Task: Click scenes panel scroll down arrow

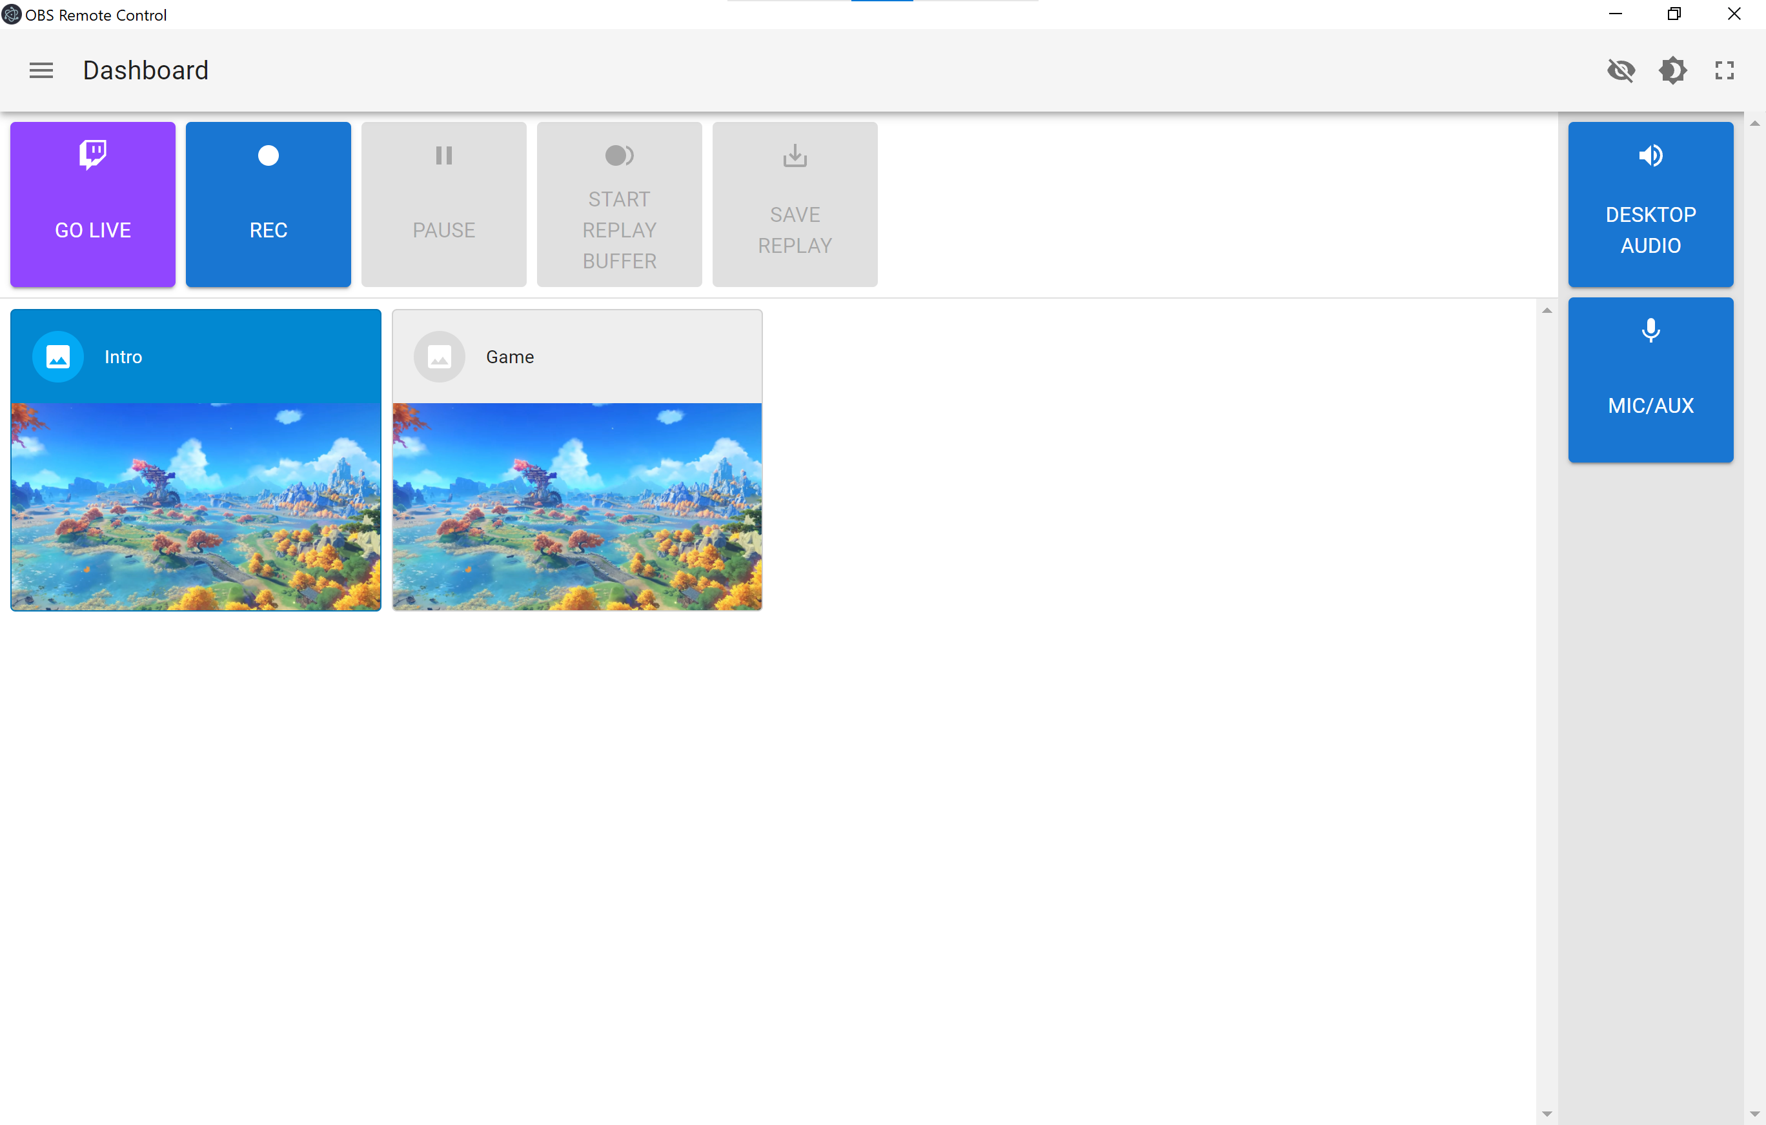Action: [1547, 1113]
